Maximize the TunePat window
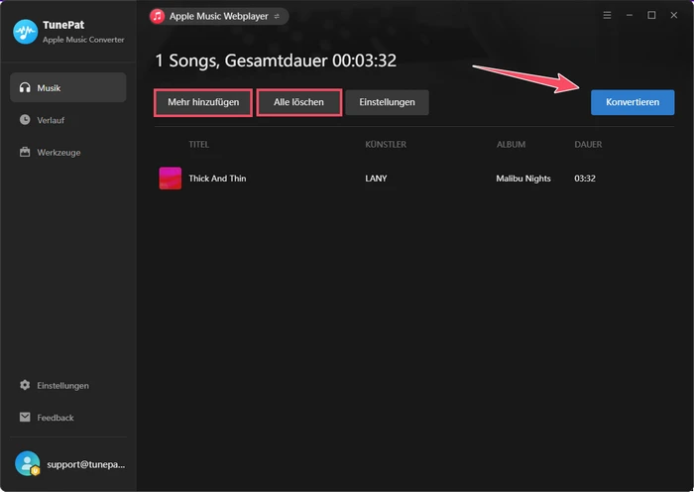Image resolution: width=694 pixels, height=492 pixels. coord(651,16)
